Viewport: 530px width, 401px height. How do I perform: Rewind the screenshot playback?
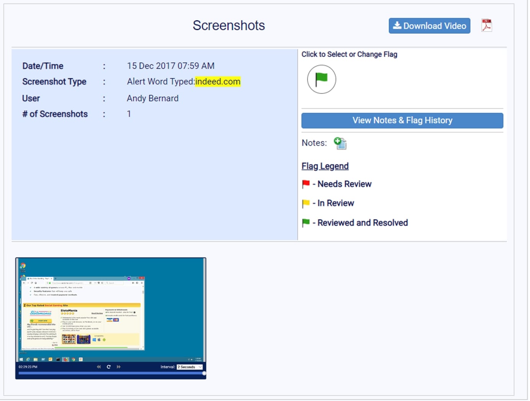pyautogui.click(x=99, y=367)
